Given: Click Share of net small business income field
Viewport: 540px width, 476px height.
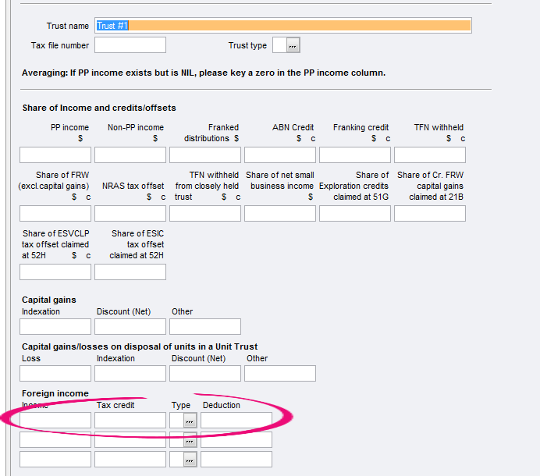Looking at the screenshot, I should point(280,213).
